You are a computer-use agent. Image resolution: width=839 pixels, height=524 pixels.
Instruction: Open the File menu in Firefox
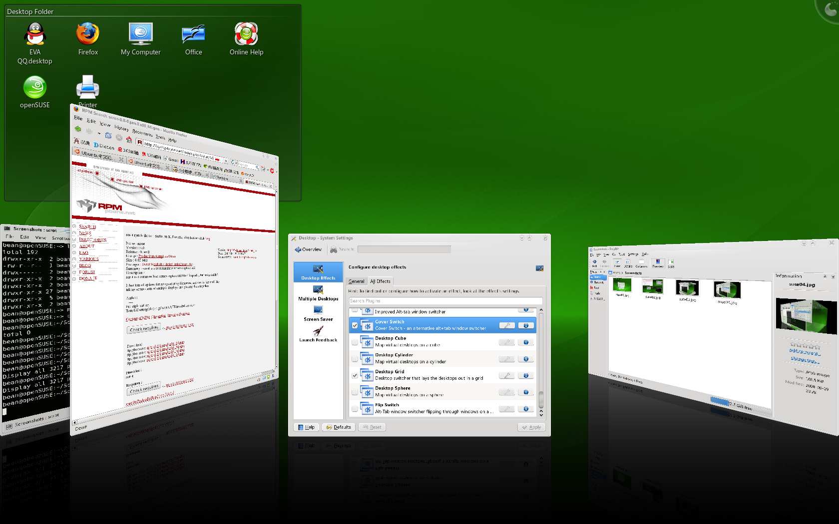[x=78, y=118]
